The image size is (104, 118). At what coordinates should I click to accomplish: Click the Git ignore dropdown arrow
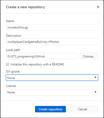coord(96,77)
